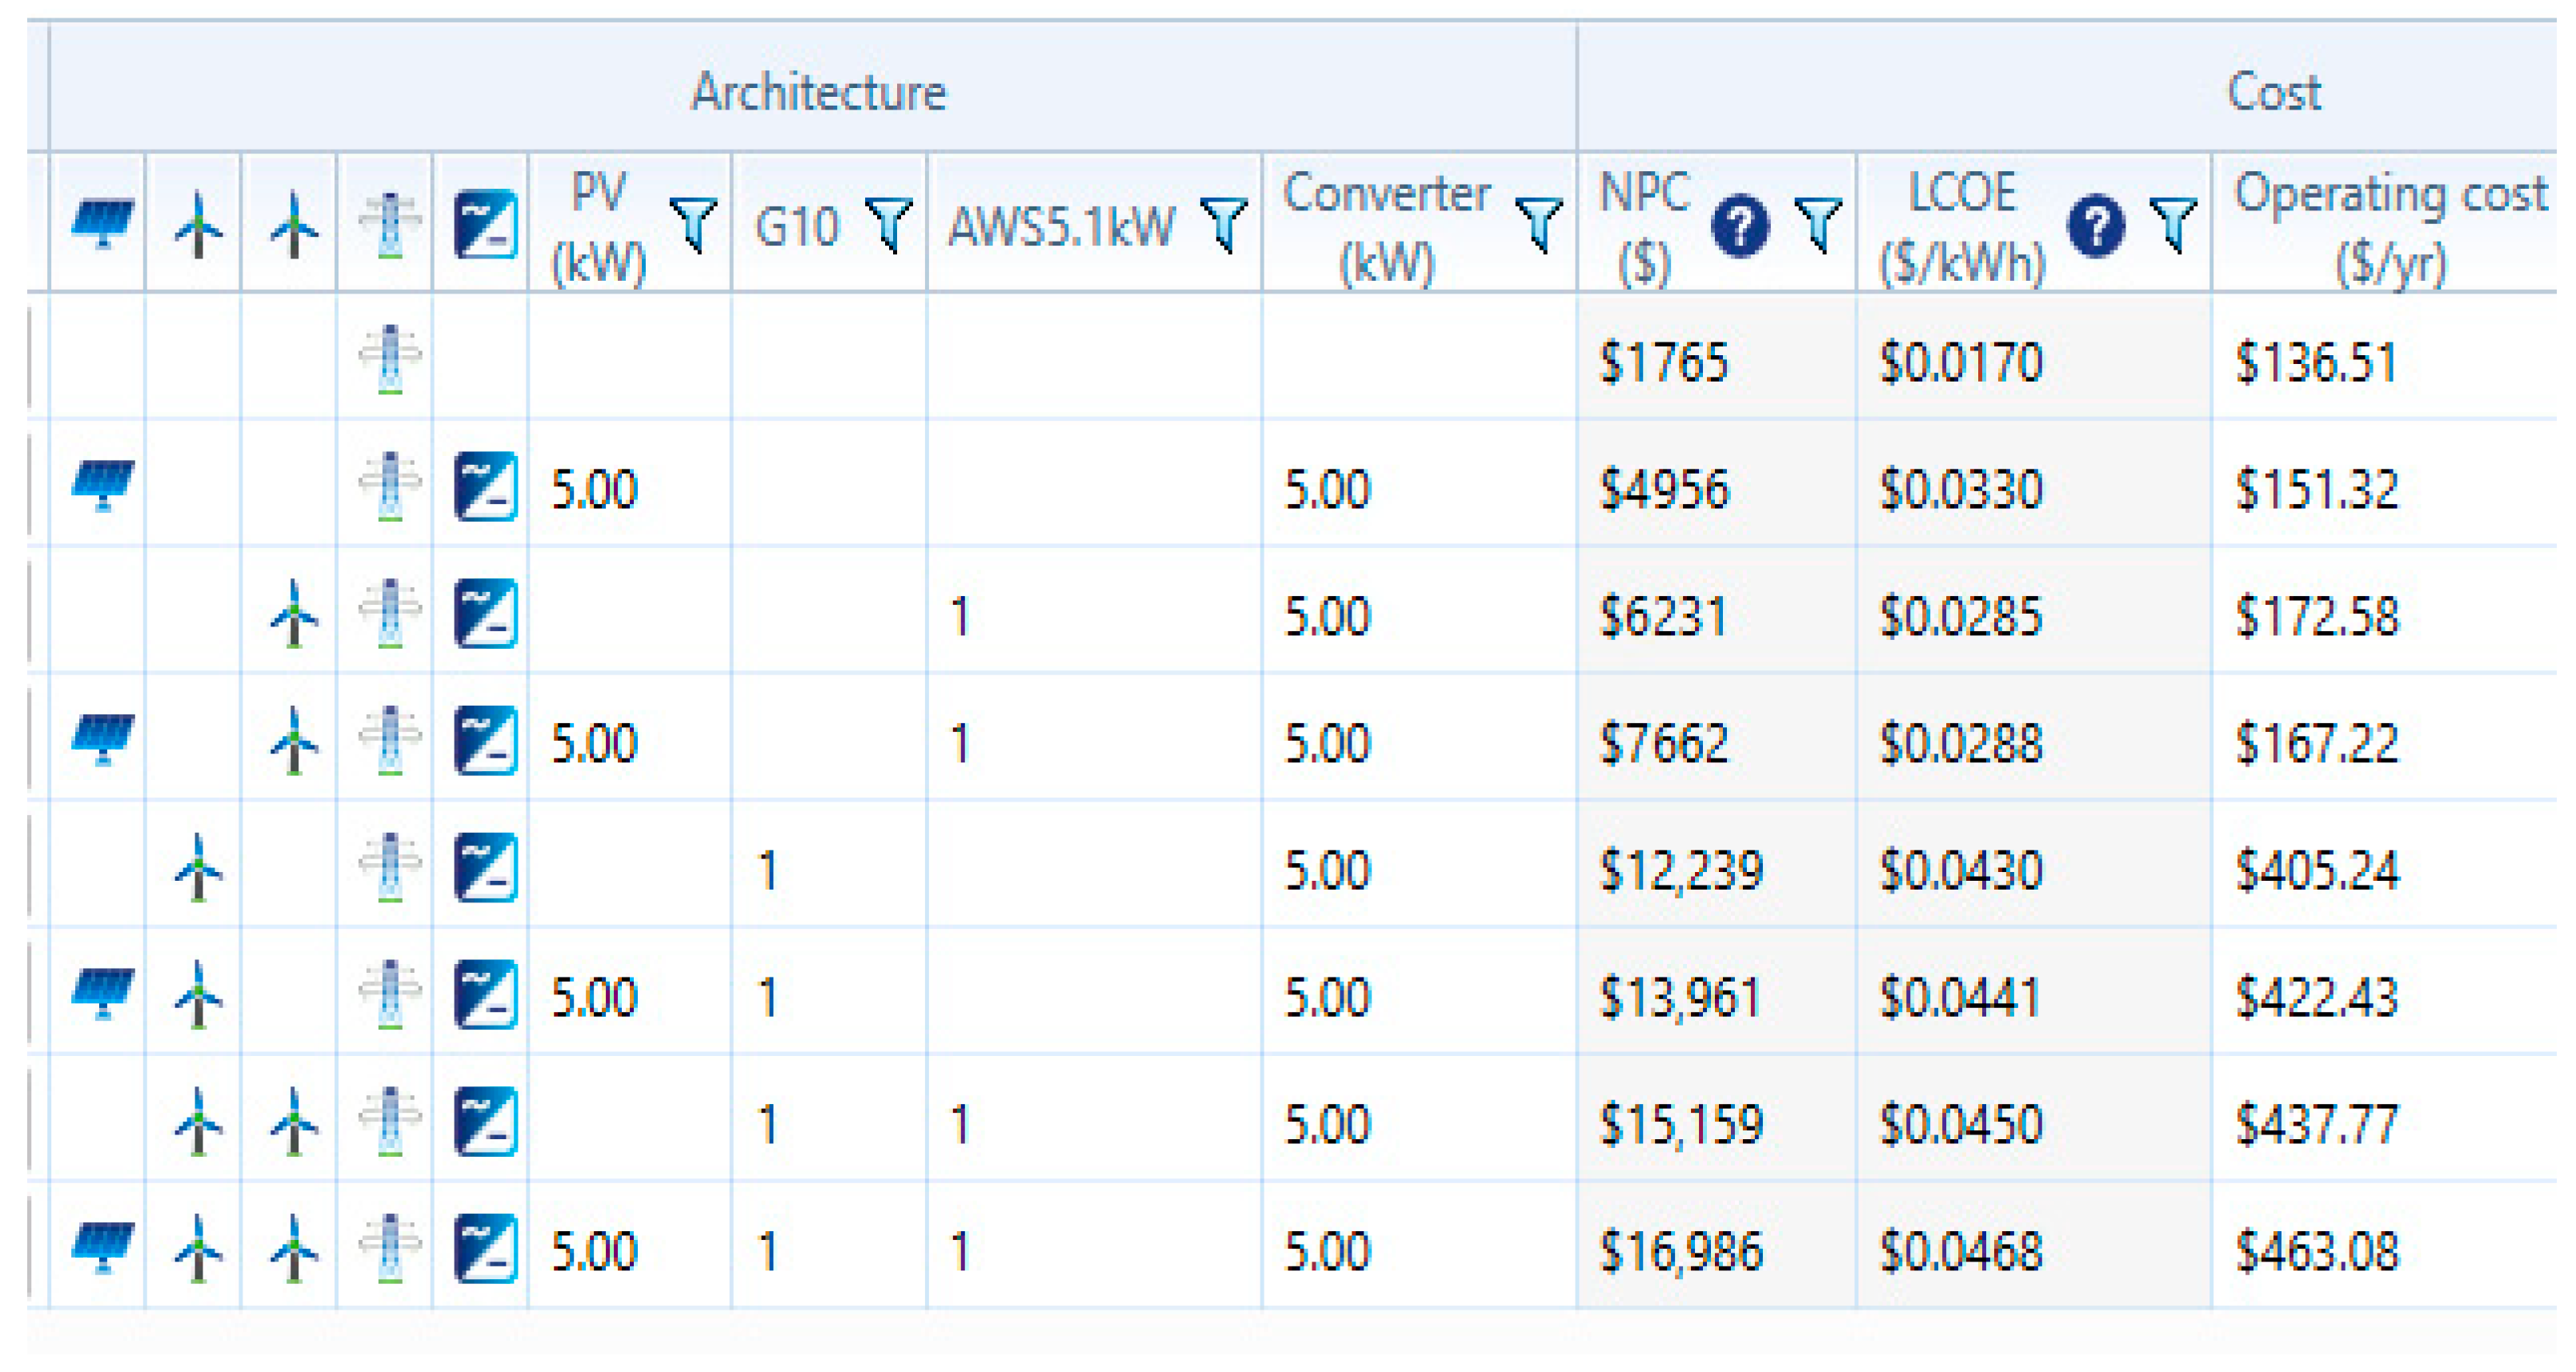Click the PV column filter icon
This screenshot has height=1372, width=2576.
(692, 224)
